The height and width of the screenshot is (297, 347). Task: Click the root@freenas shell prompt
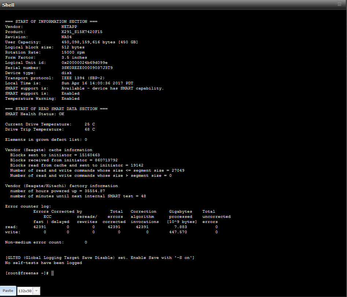[27, 273]
